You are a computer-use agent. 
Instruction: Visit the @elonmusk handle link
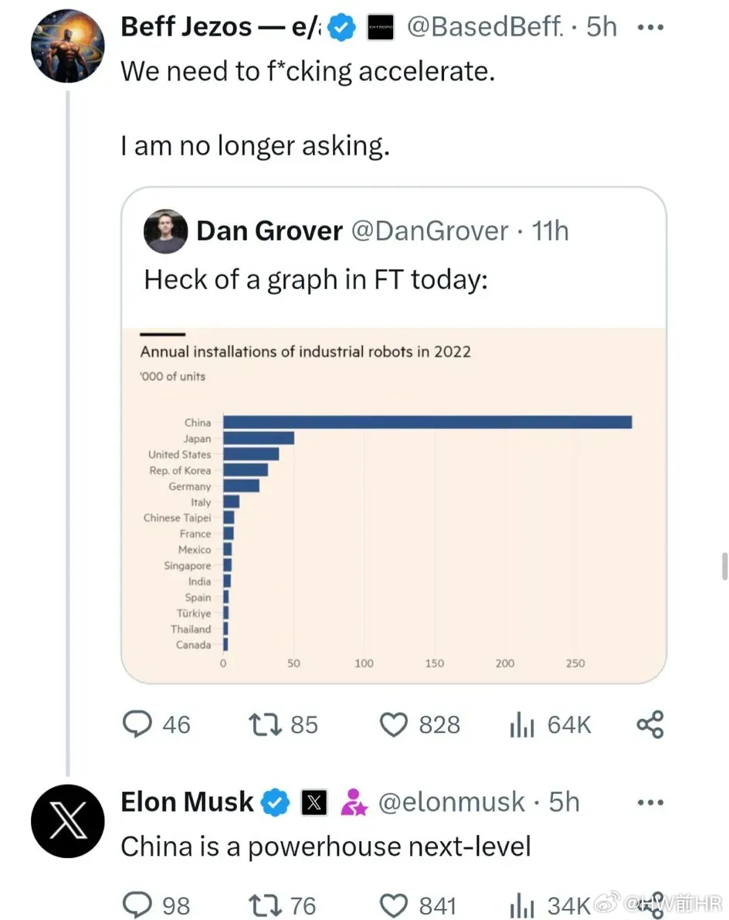point(451,802)
